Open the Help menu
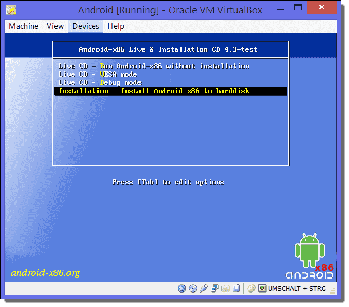The image size is (349, 307). (116, 26)
